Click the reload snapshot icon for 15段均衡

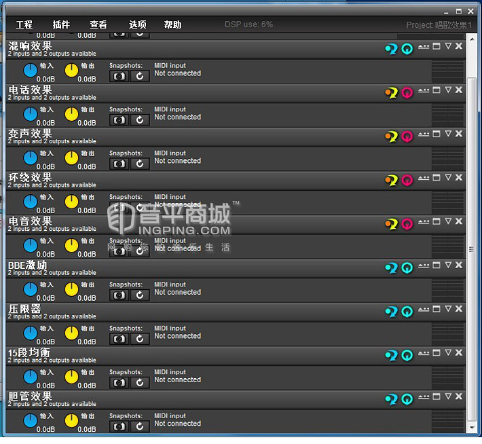coord(140,383)
